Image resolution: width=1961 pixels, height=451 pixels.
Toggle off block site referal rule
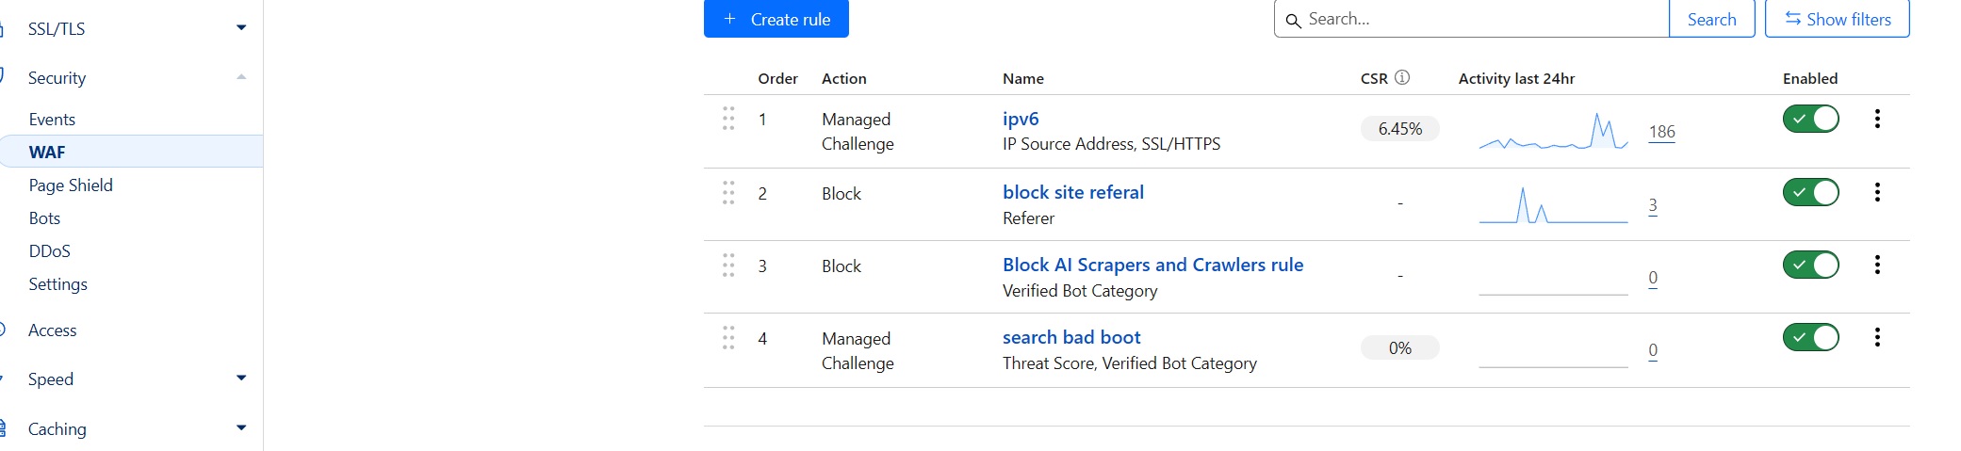pyautogui.click(x=1809, y=192)
